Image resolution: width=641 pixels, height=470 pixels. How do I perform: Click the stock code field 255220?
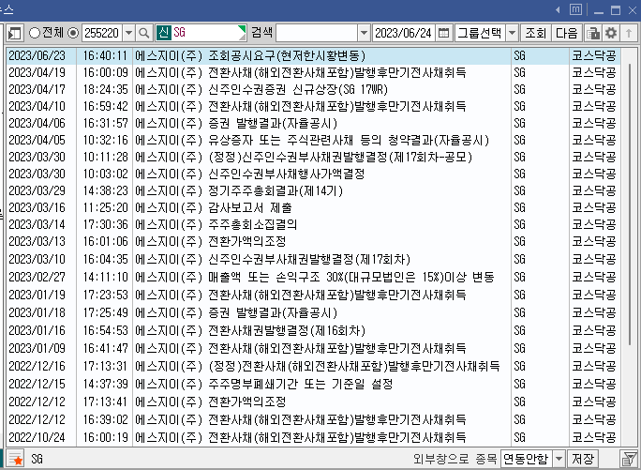click(102, 33)
